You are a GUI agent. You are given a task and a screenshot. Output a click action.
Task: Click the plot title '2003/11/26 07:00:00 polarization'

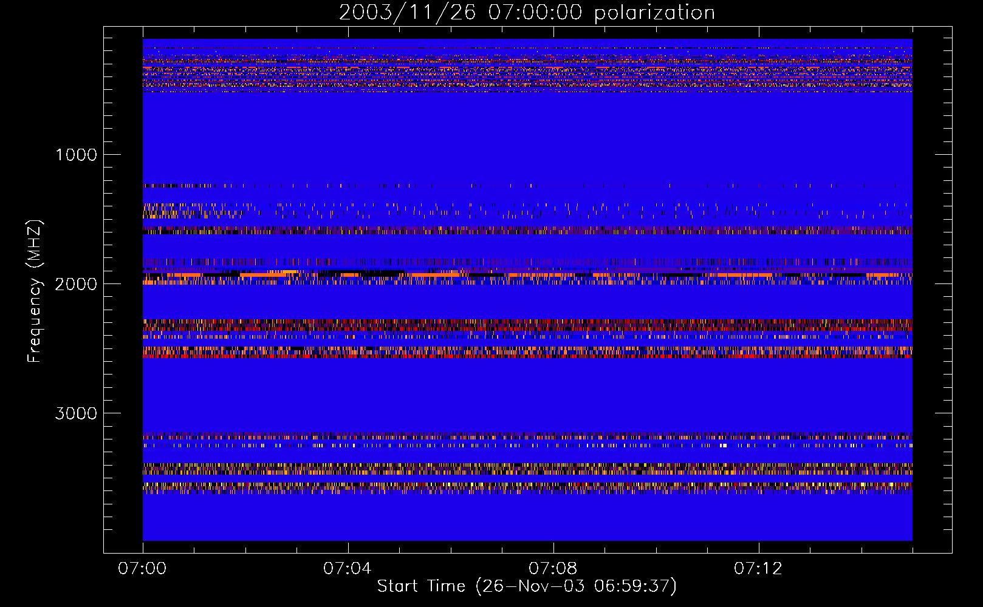527,13
